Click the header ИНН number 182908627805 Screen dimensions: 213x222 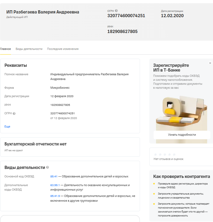point(122,32)
